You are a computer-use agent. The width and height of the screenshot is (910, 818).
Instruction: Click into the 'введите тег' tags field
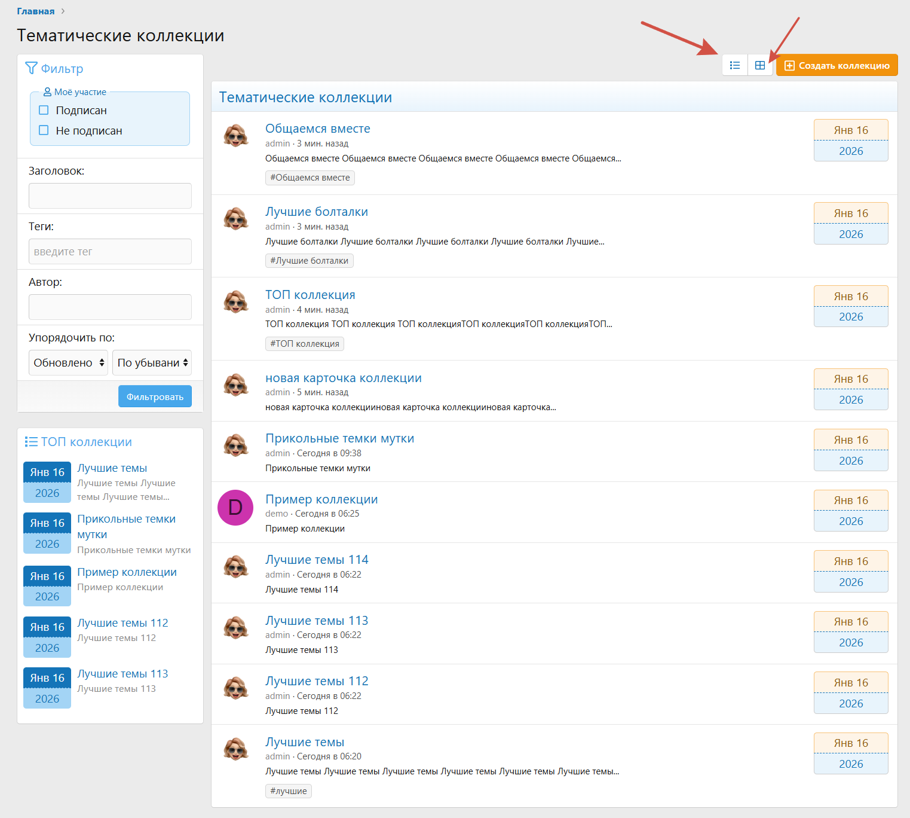[110, 252]
